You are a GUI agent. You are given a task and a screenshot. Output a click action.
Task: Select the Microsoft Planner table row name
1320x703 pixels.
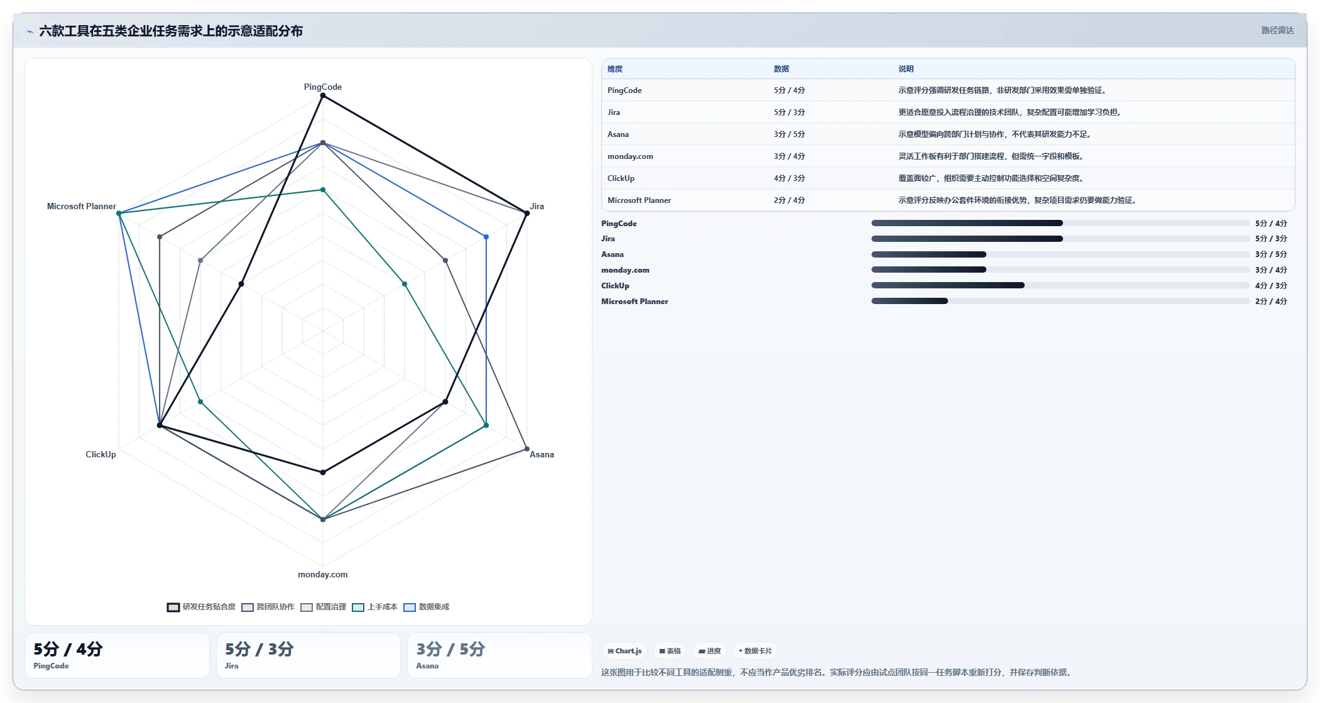click(639, 200)
